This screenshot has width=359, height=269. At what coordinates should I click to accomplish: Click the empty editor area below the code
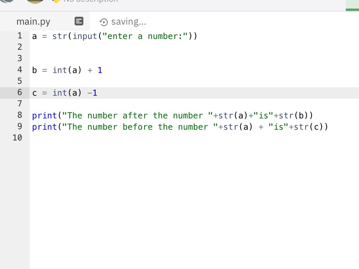coord(191,199)
